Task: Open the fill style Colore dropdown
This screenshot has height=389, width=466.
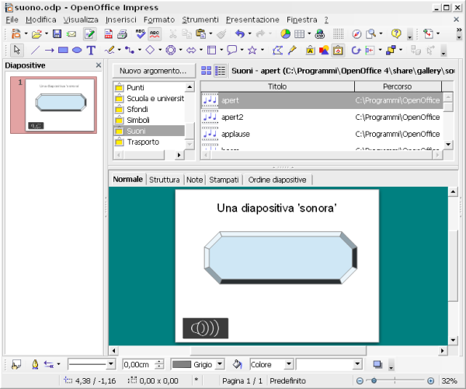Action: [287, 364]
